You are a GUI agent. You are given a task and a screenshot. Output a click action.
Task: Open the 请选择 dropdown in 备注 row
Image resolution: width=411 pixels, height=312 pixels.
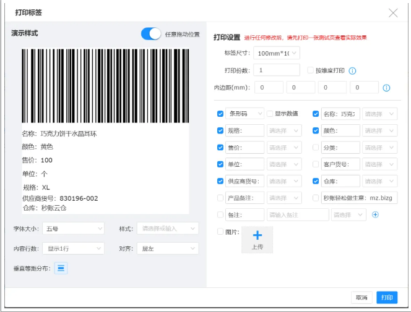tap(348, 215)
